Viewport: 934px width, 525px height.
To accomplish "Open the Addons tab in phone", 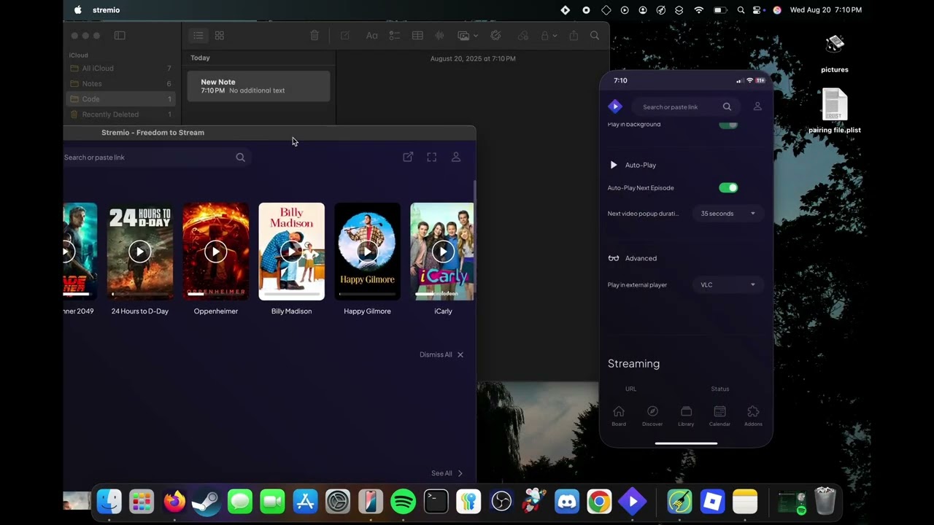I will (753, 416).
